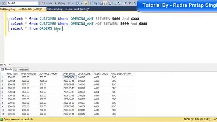Select the 2008-07-15 date cell
217x122 pixels.
pos(69,81)
